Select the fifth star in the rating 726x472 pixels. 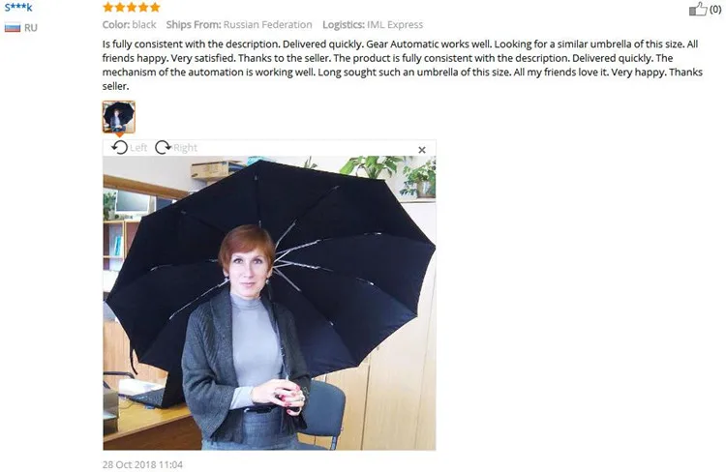[155, 7]
